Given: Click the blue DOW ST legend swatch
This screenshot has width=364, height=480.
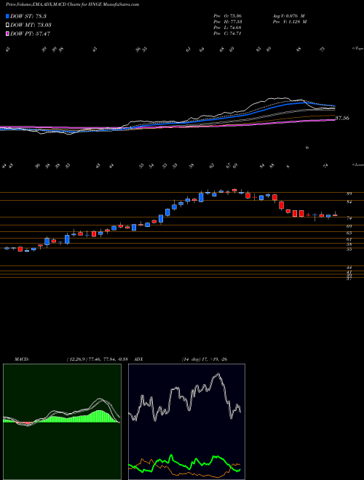Looking at the screenshot, I should pyautogui.click(x=8, y=16).
